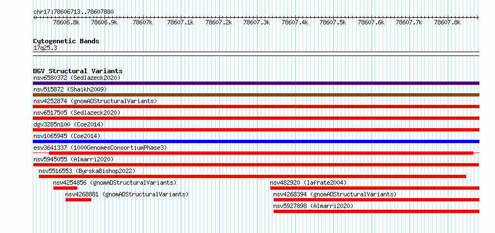Click ruler position 78607.6k
This screenshot has height=233, width=495.
point(372,22)
